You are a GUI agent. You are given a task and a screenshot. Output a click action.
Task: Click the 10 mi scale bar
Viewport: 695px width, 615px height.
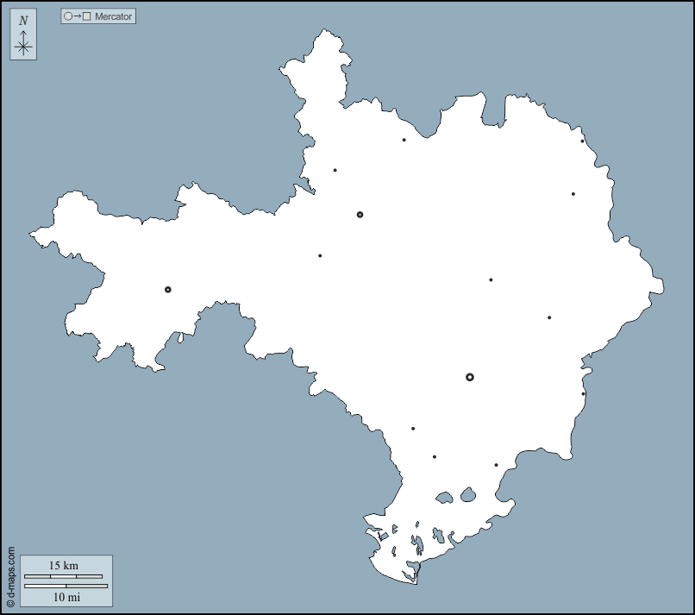66,587
